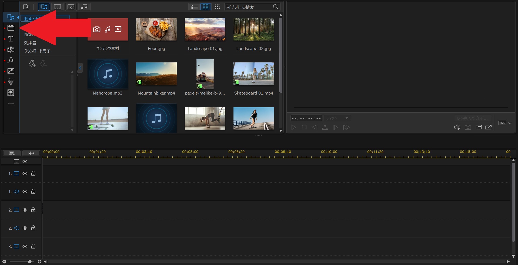Take a preview snapshot with camera icon
This screenshot has width=518, height=265.
pyautogui.click(x=468, y=127)
